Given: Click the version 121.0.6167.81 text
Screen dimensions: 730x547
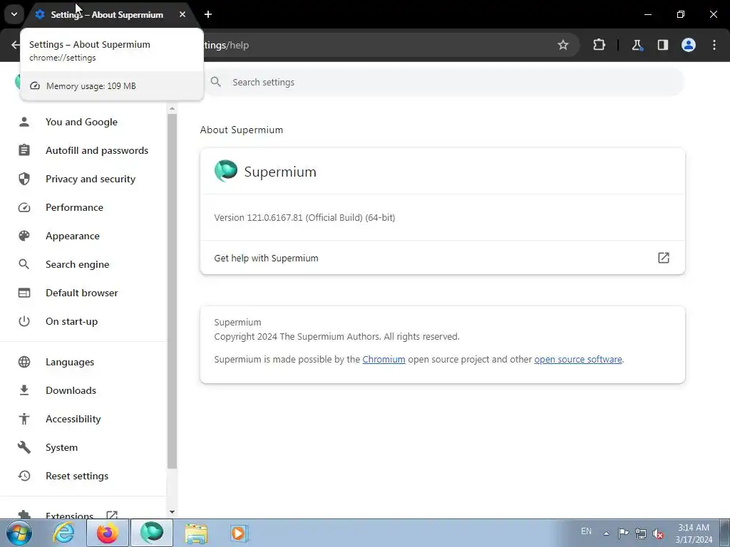Looking at the screenshot, I should [304, 217].
